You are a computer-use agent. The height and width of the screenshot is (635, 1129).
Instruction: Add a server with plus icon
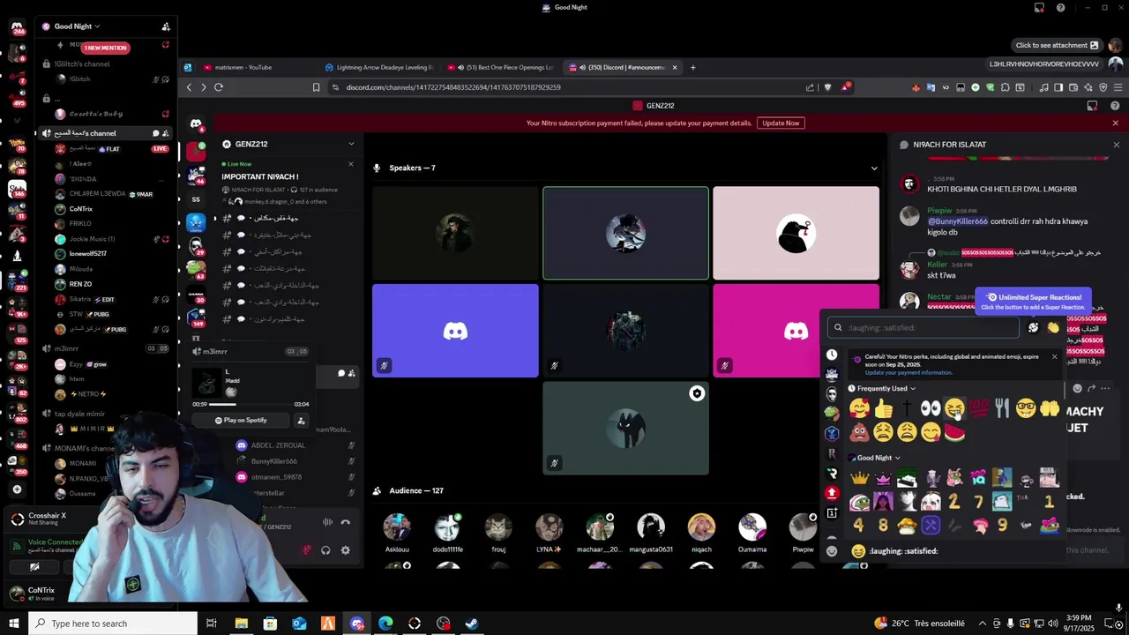tap(17, 489)
